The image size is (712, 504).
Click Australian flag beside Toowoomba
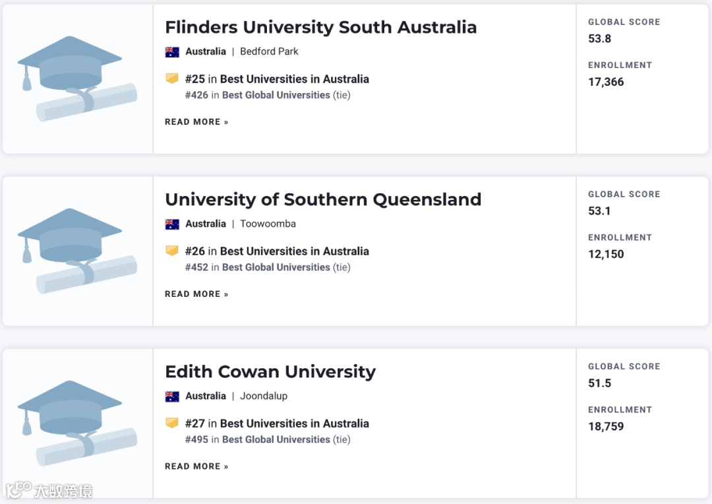point(172,224)
